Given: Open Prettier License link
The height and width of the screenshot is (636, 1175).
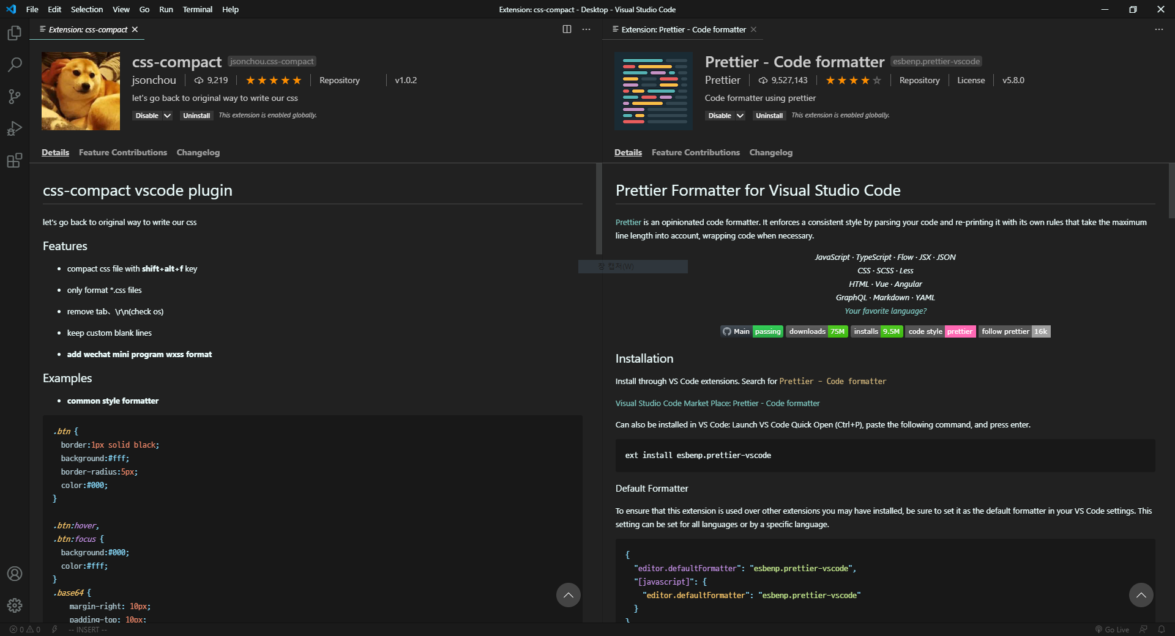Looking at the screenshot, I should tap(971, 80).
